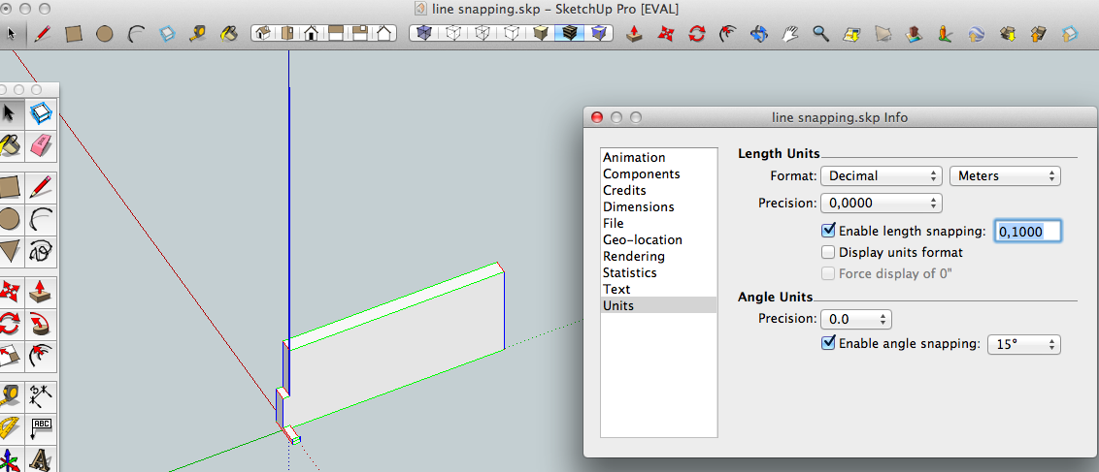Enable Display units format checkbox
This screenshot has width=1099, height=472.
click(x=828, y=252)
